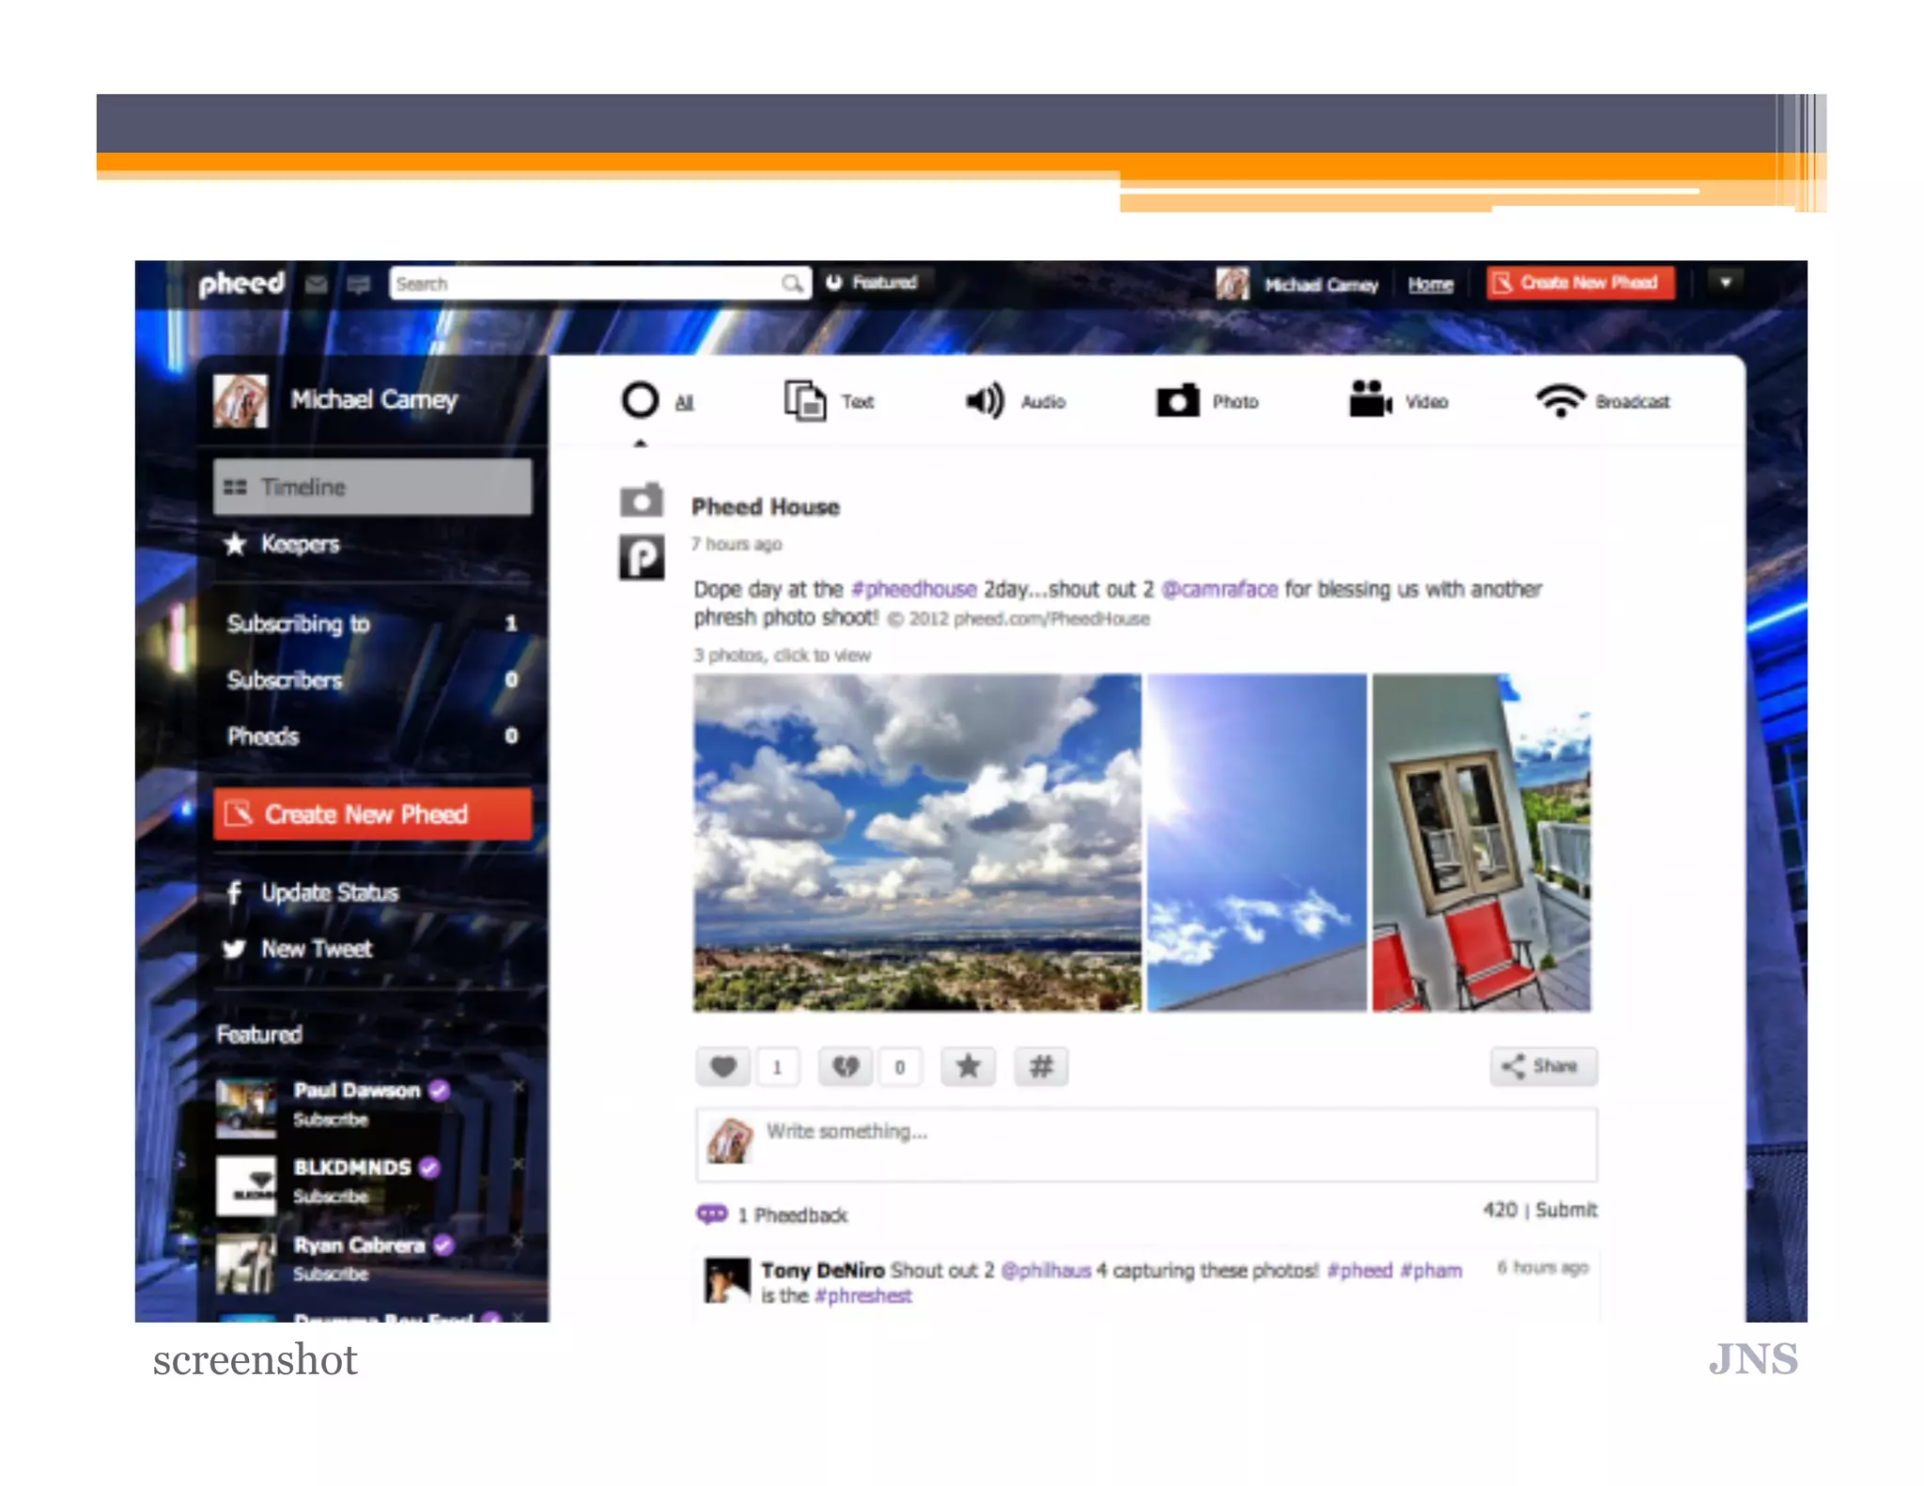Click the heartache count showing 0
Viewport: 1924px width, 1486px height.
899,1067
